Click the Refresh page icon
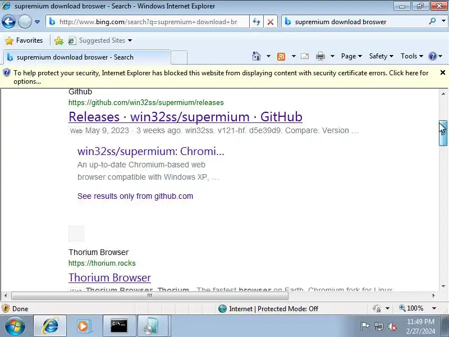The width and height of the screenshot is (449, 337). coord(256,22)
